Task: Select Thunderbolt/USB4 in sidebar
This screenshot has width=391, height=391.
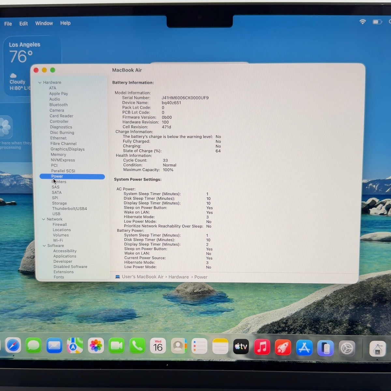Action: [70, 209]
